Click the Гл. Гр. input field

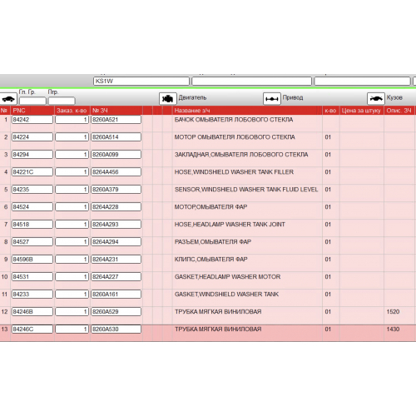[32, 101]
